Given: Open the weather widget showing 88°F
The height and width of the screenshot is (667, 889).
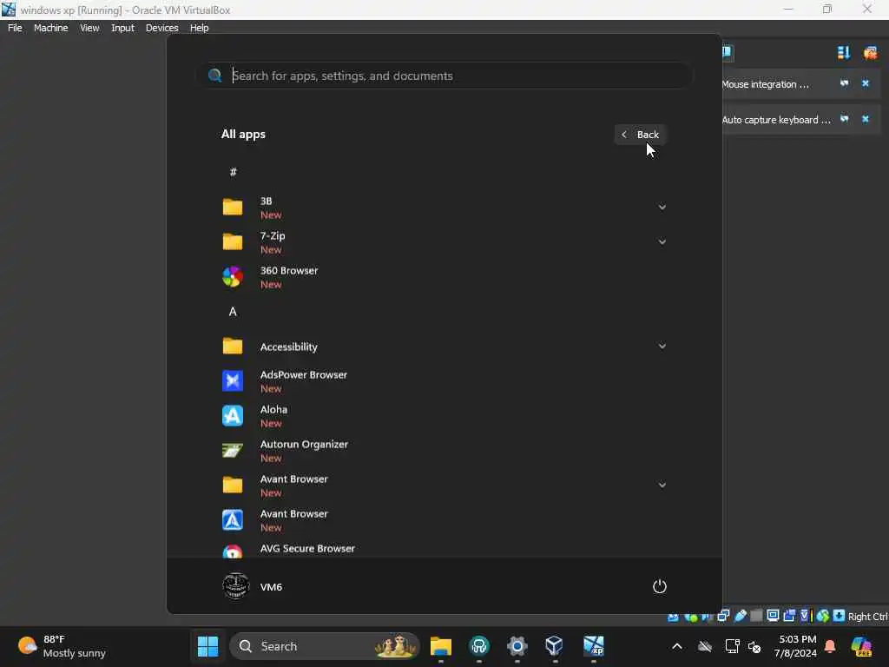Looking at the screenshot, I should click(63, 646).
